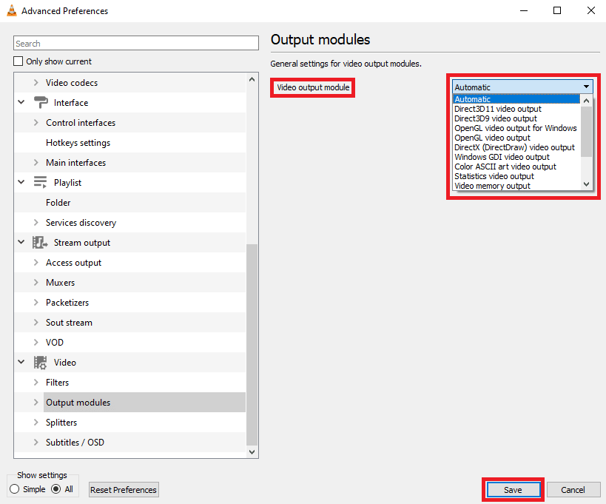Choose Direct3D11 video output option
Screen dimensions: 606x504
coord(516,109)
